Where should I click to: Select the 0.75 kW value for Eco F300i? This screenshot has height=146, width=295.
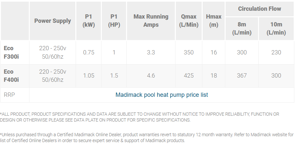(x=89, y=52)
